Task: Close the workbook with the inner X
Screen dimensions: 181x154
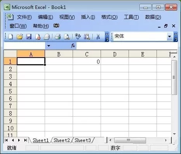Action: [174, 26]
